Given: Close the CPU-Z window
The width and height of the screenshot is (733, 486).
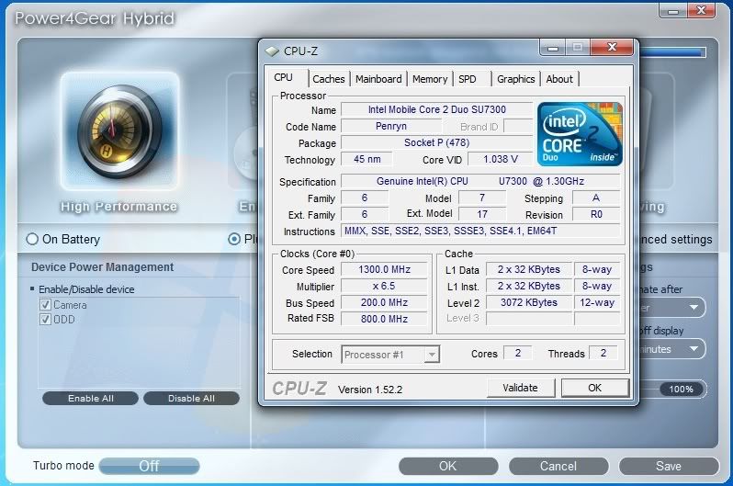Looking at the screenshot, I should point(612,47).
